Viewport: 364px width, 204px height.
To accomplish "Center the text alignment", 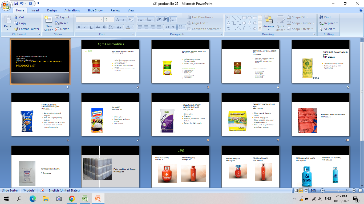I will (146, 27).
